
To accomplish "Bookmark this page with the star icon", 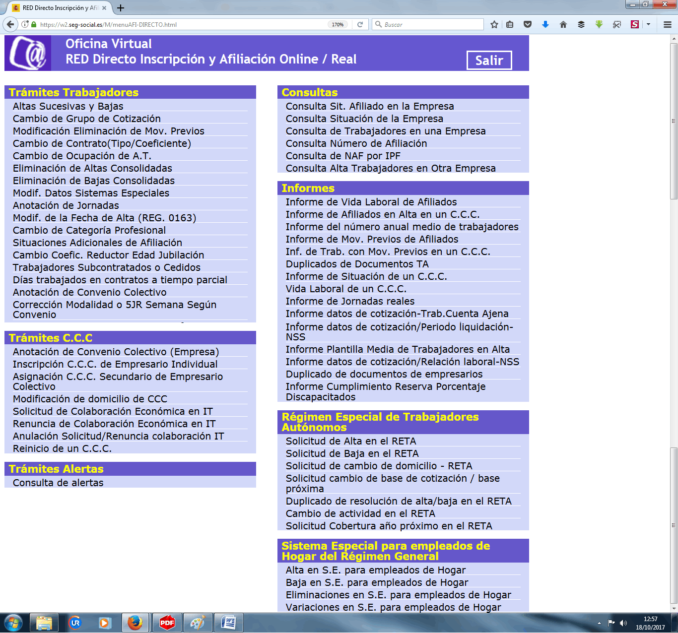I will coord(494,24).
